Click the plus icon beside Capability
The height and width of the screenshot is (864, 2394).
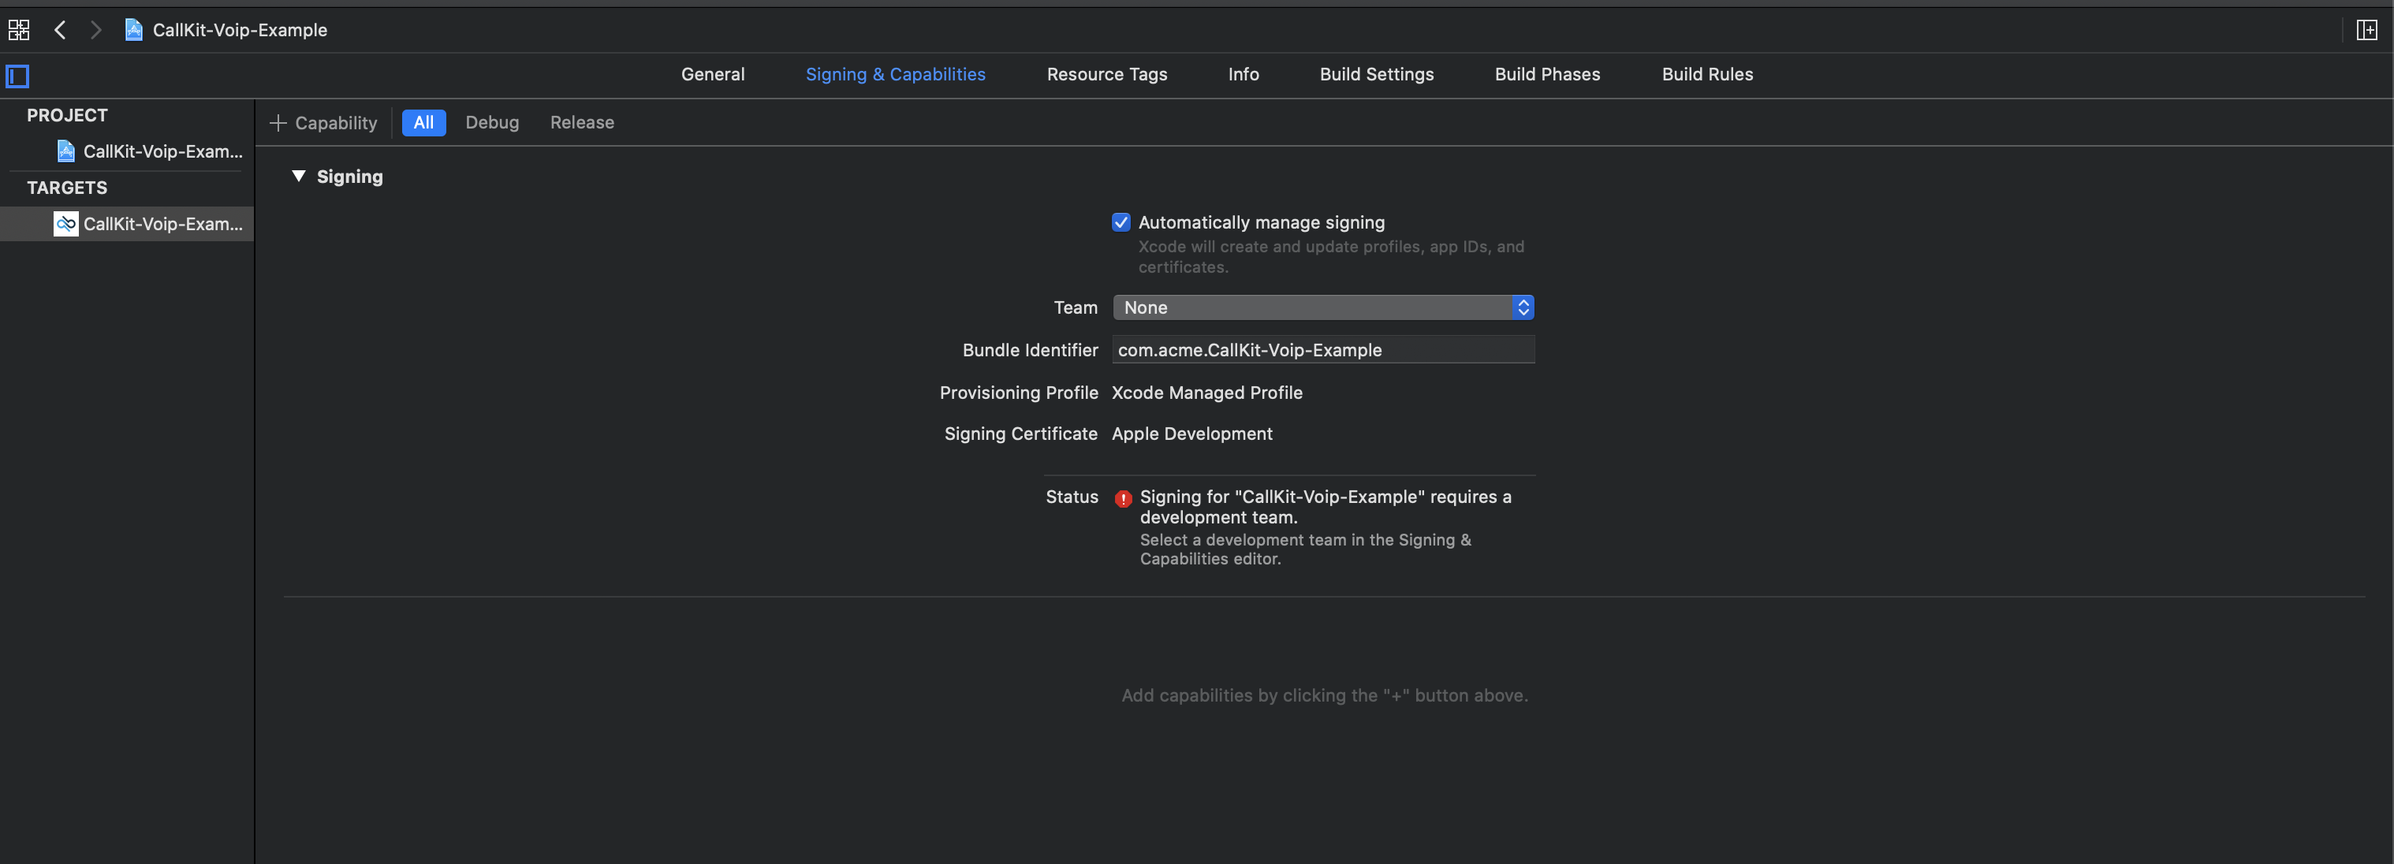(x=277, y=123)
